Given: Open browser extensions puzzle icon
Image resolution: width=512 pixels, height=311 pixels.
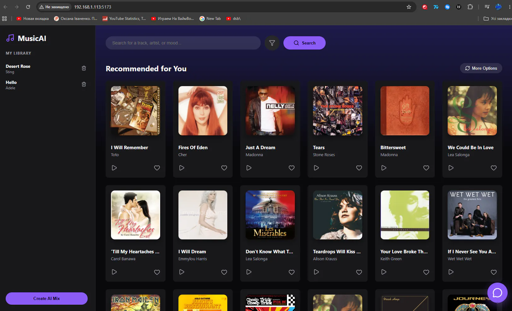Looking at the screenshot, I should pyautogui.click(x=470, y=7).
